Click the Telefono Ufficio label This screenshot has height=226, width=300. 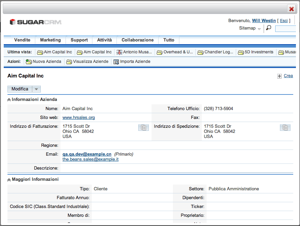coord(183,109)
